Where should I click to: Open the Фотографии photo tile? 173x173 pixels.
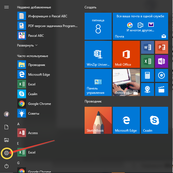tap(126, 82)
